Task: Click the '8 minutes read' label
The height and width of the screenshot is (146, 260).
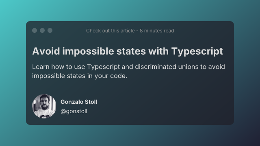Action: pyautogui.click(x=157, y=31)
